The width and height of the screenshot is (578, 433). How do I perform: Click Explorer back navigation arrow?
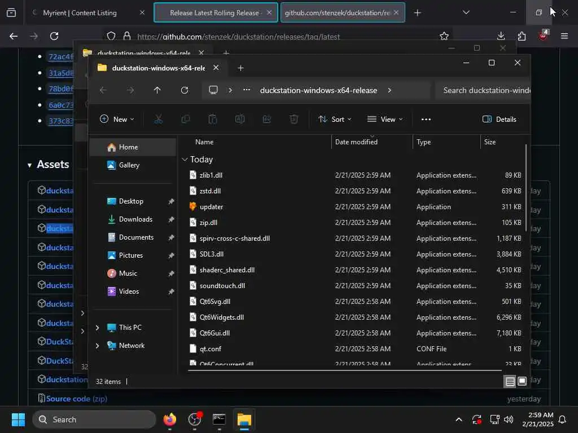(103, 90)
